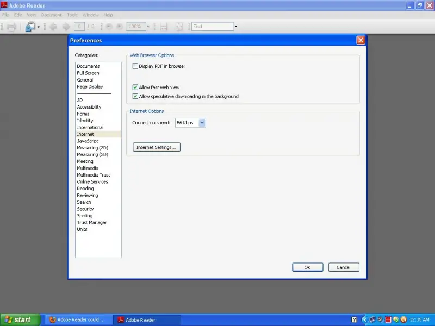Click the page number field in toolbar
The image size is (435, 326).
click(79, 27)
